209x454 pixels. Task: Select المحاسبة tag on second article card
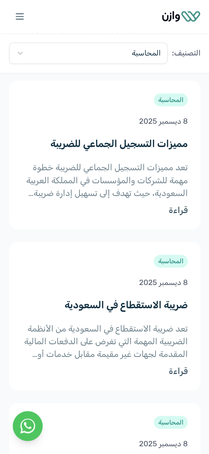(171, 261)
